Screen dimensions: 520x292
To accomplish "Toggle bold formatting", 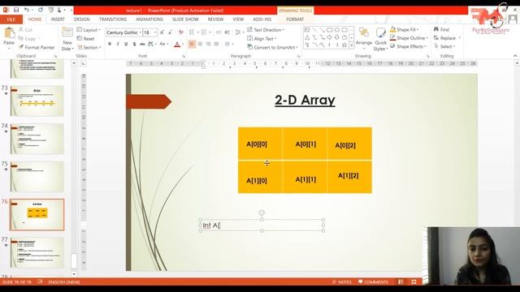I will [110, 44].
